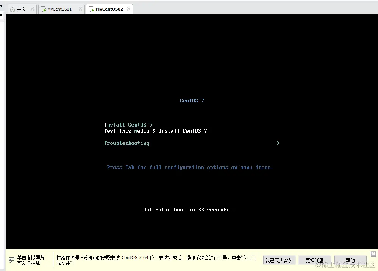This screenshot has height=271, width=378.
Task: Close the 主页 home tab
Action: (32, 9)
